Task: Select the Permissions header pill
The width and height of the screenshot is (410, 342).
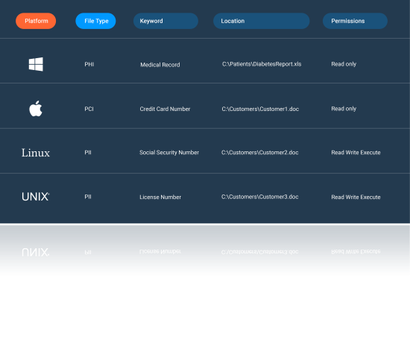Action: [355, 21]
